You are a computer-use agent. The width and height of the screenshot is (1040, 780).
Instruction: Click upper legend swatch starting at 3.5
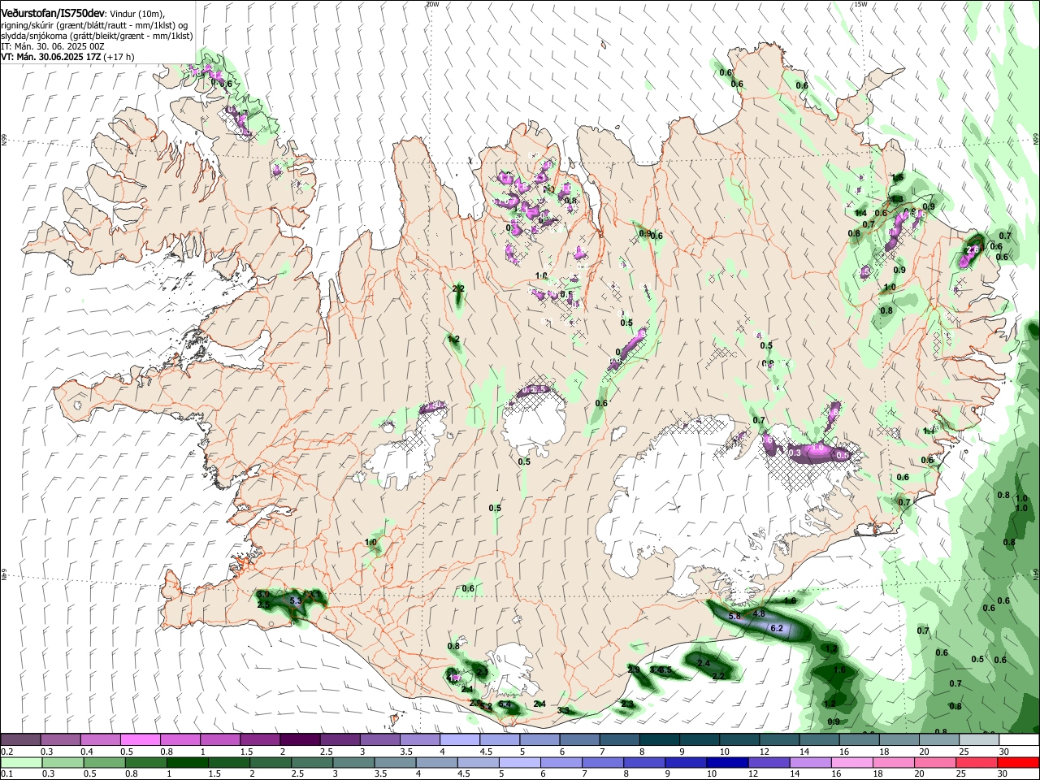(x=418, y=739)
